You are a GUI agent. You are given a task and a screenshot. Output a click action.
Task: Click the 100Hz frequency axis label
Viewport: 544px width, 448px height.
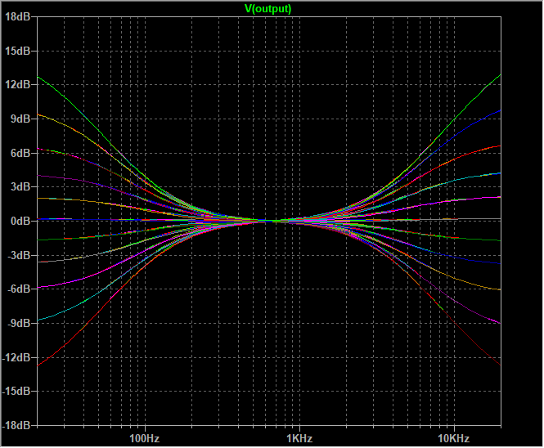coord(144,439)
